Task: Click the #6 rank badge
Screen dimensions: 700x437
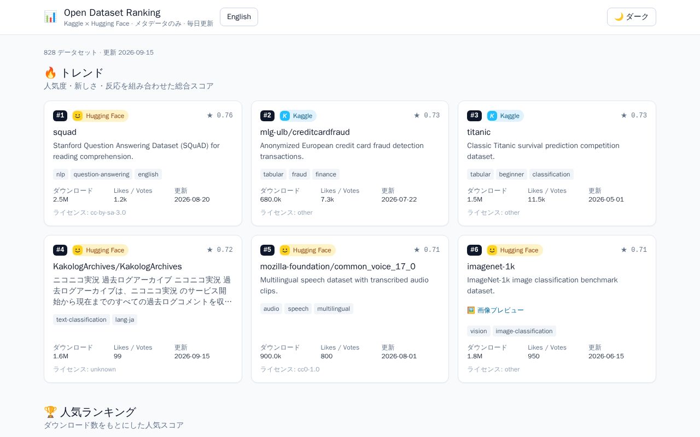Action: (474, 250)
